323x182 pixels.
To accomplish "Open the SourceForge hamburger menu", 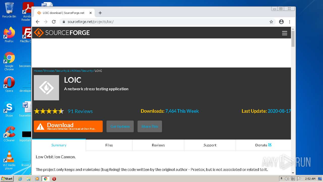I will 285,33.
